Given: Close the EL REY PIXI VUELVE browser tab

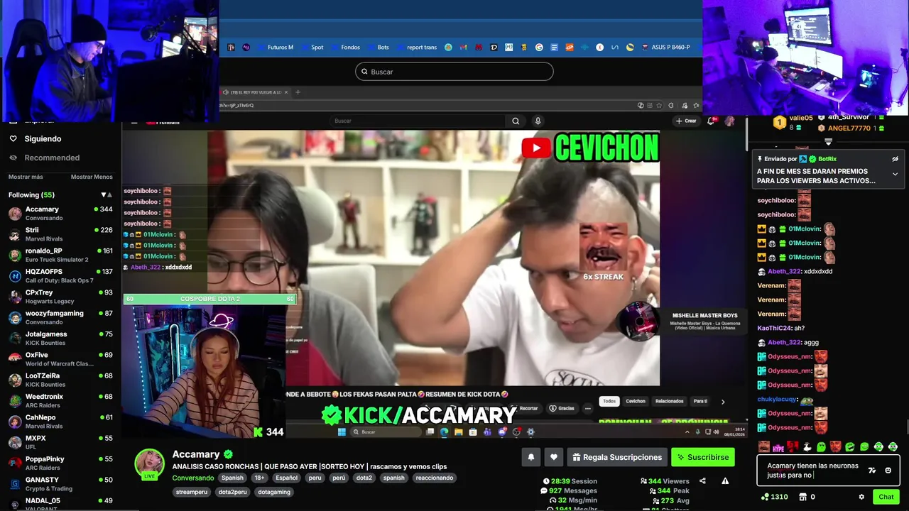Looking at the screenshot, I should point(286,92).
